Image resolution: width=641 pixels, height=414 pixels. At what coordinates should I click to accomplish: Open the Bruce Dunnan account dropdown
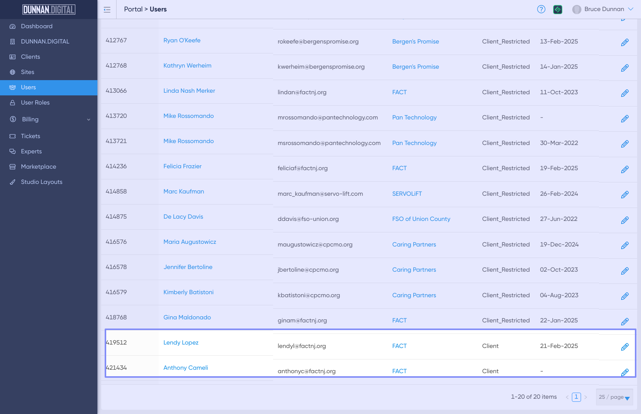pos(603,10)
